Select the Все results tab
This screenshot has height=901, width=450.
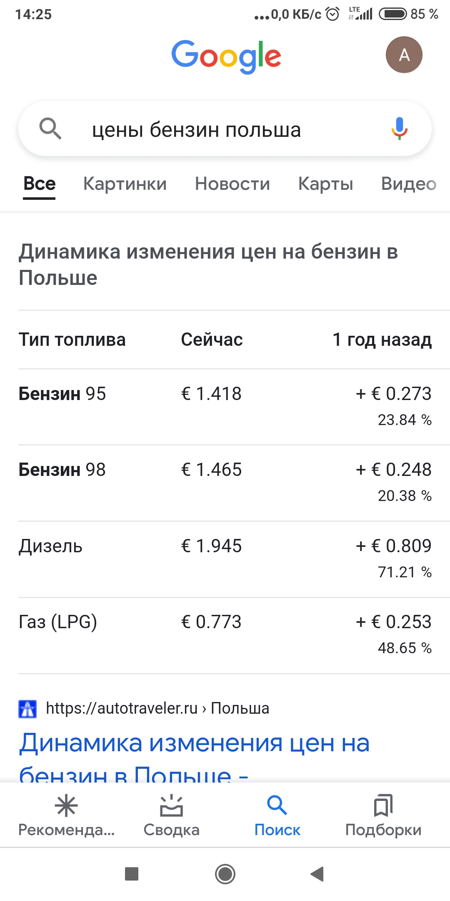(40, 184)
